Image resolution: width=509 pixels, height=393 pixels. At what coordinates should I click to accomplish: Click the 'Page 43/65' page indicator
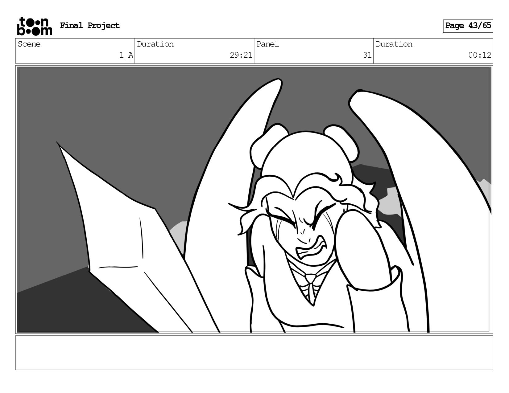tap(468, 26)
